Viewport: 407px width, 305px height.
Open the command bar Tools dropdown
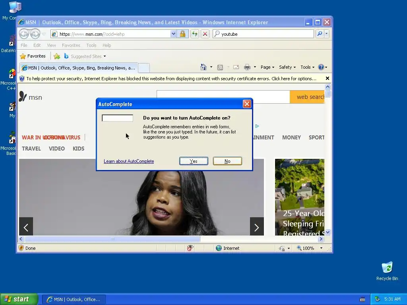[307, 67]
